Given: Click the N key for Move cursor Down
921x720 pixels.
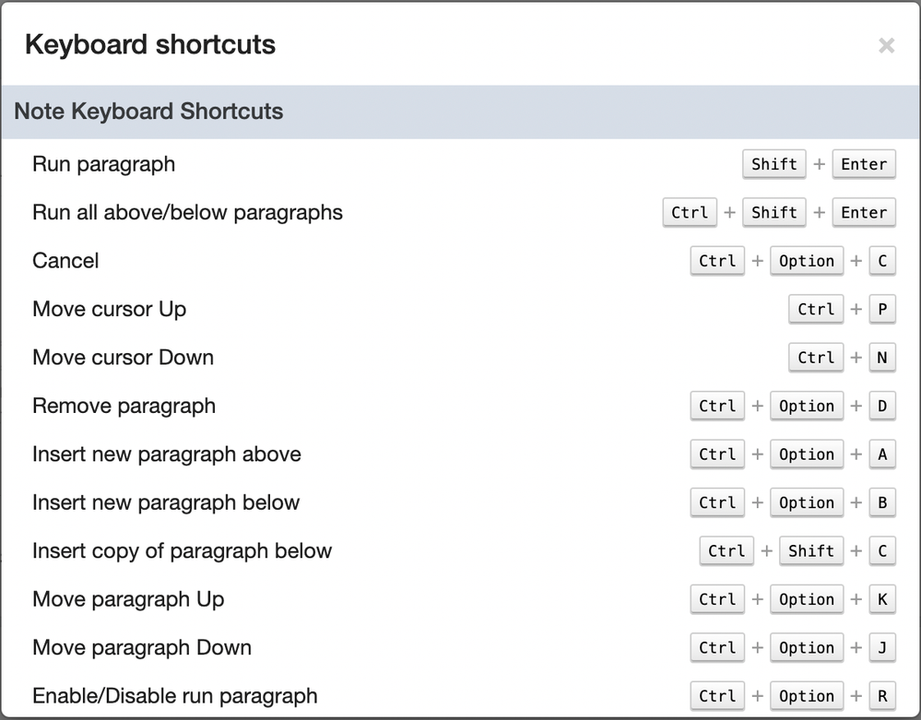Looking at the screenshot, I should pyautogui.click(x=882, y=358).
